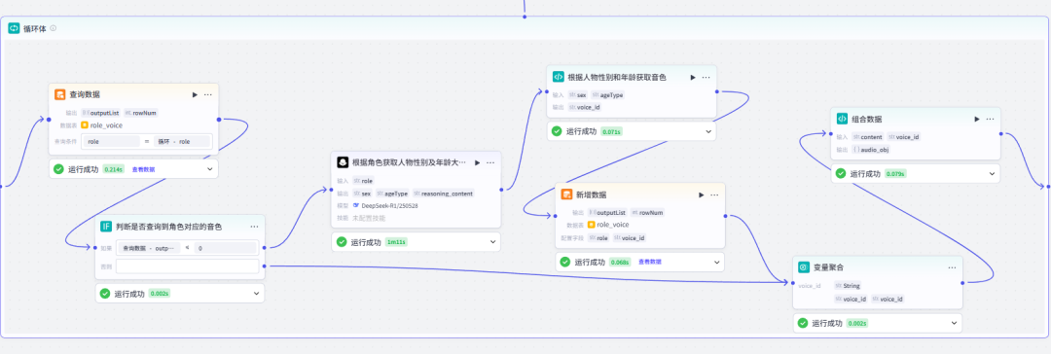
Task: Click the 变量聚合 node icon
Action: pyautogui.click(x=804, y=267)
